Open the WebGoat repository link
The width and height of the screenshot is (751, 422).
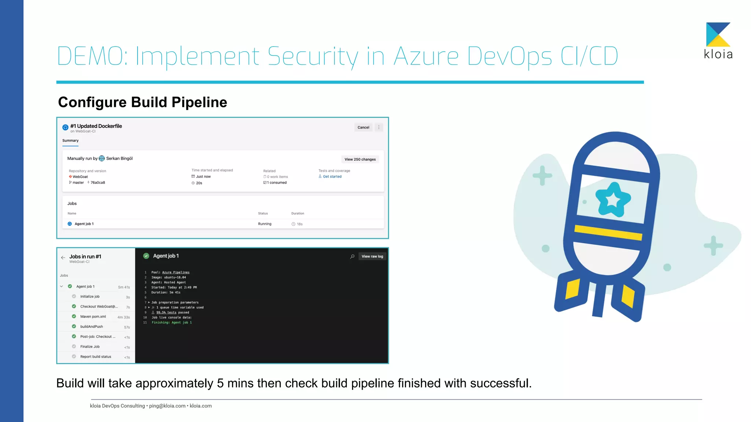coord(80,177)
